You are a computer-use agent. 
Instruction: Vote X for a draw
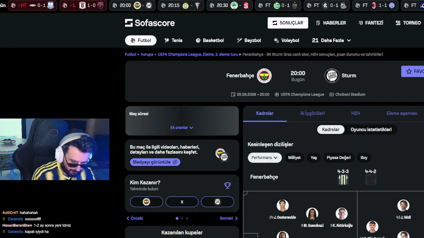pyautogui.click(x=182, y=202)
